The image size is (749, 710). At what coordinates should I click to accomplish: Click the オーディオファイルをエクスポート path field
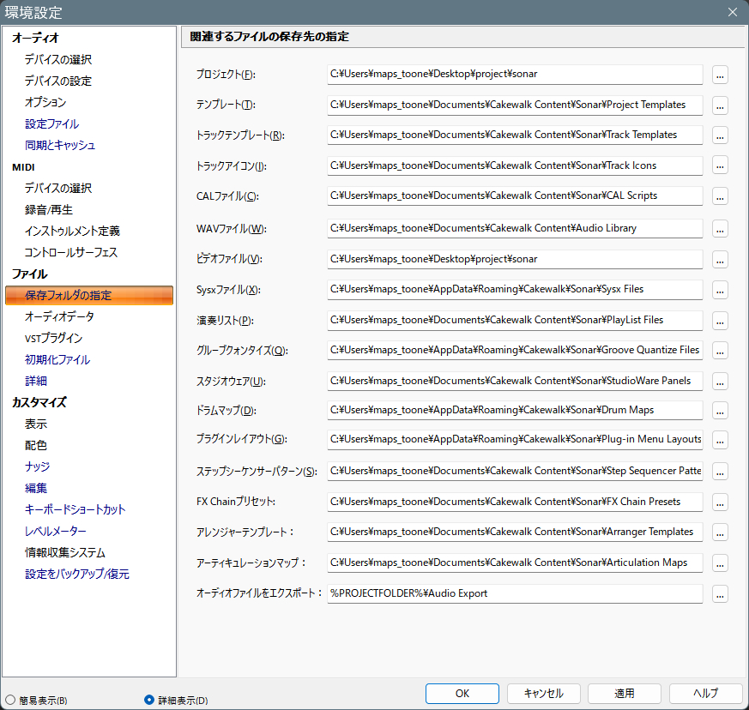(x=515, y=593)
